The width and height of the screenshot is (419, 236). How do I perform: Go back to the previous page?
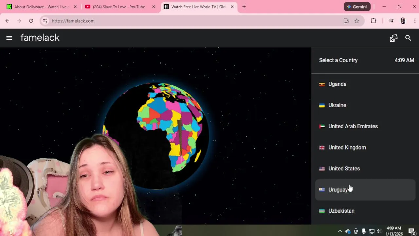7,21
